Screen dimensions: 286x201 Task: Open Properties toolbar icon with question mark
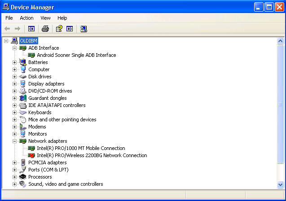(59, 29)
